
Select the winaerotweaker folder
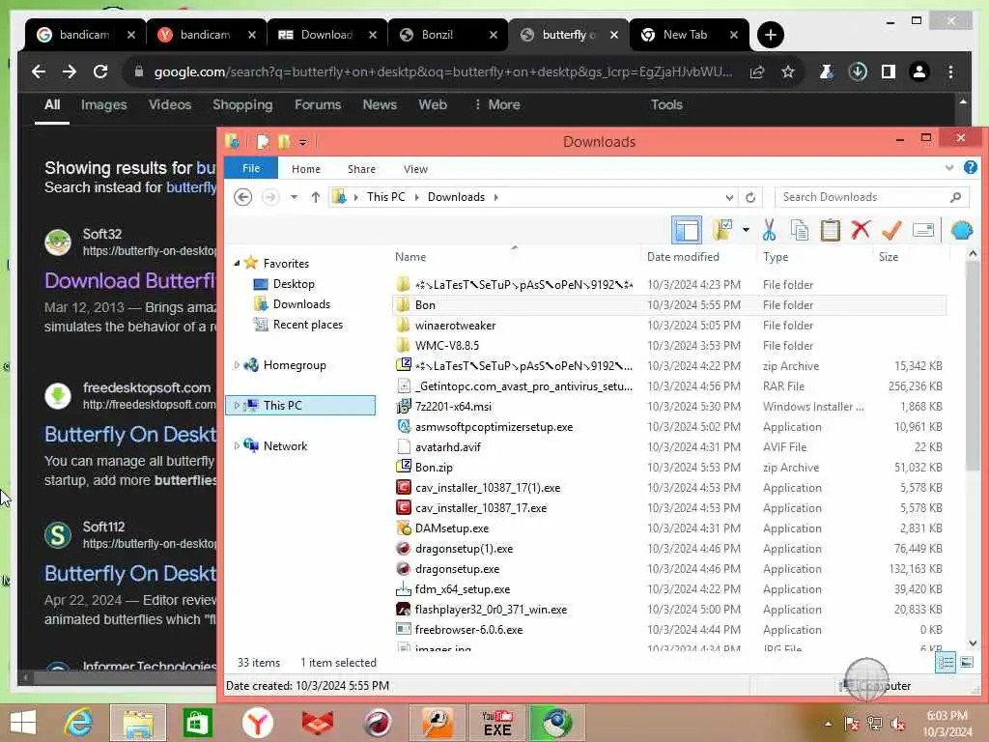coord(455,326)
